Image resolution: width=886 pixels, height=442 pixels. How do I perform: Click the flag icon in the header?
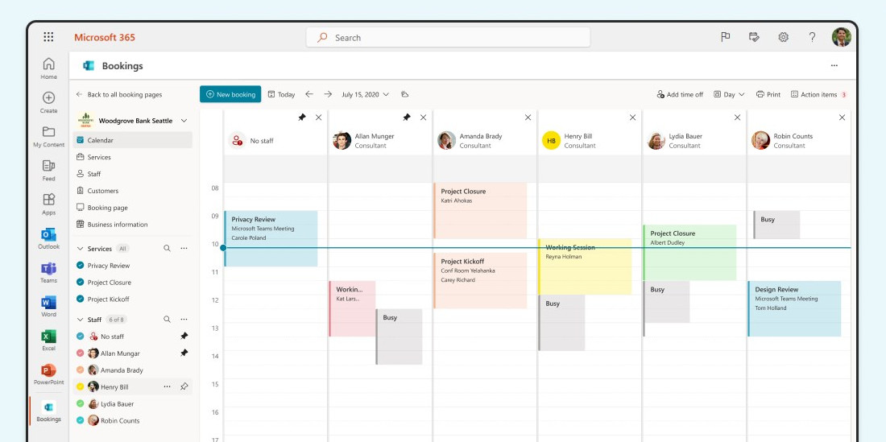(725, 37)
